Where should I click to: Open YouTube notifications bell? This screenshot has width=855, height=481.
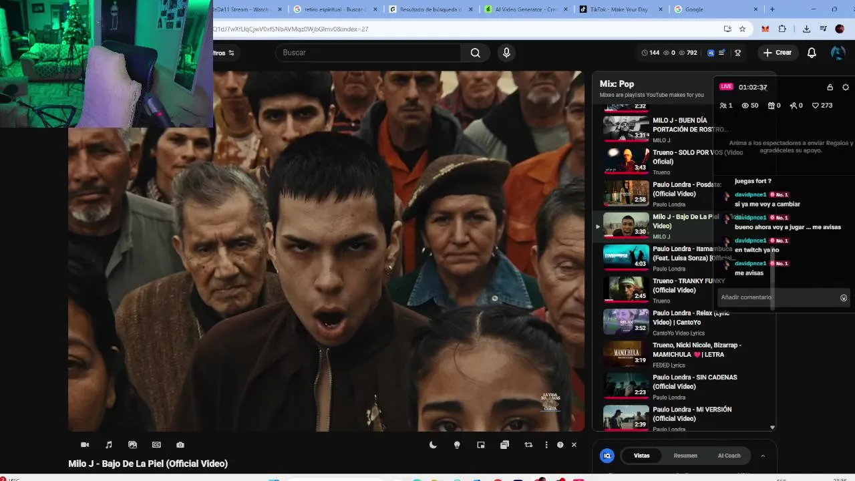coord(812,53)
